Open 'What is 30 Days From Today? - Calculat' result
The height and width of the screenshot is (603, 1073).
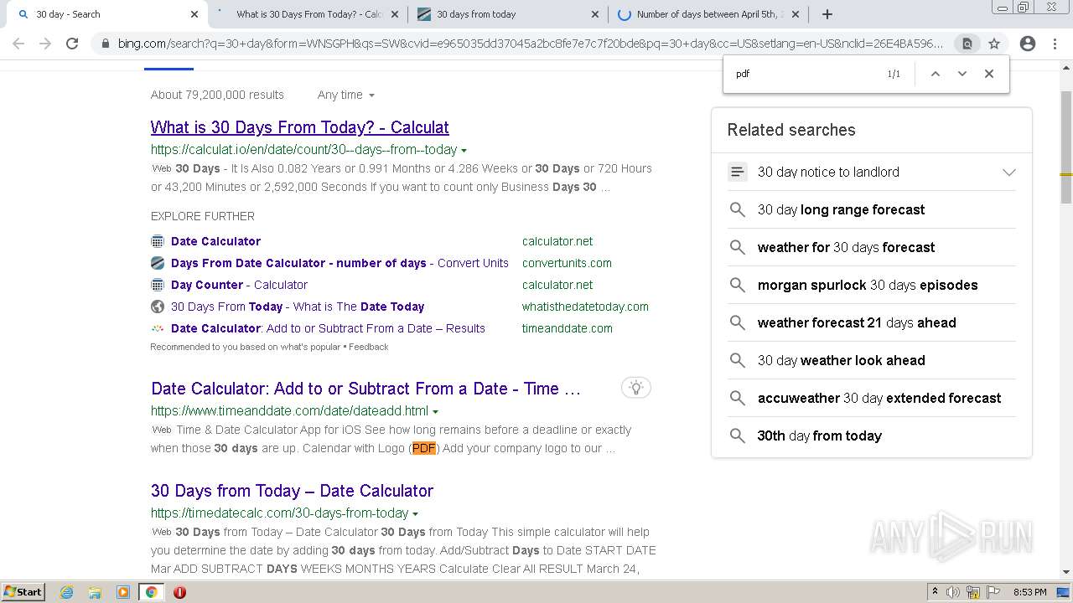tap(299, 127)
